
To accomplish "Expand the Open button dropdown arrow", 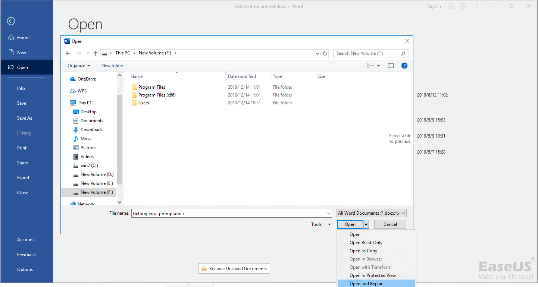I will (x=366, y=224).
